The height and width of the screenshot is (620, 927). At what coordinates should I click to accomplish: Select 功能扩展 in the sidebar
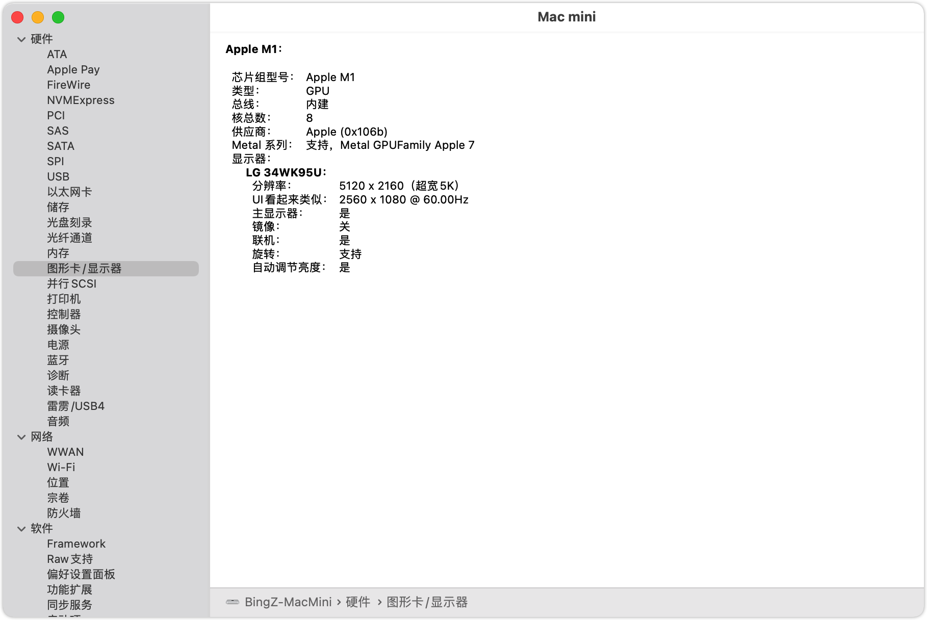pyautogui.click(x=69, y=590)
